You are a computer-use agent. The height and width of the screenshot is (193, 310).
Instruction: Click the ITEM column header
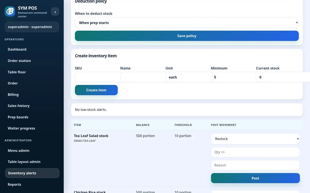coord(78,125)
